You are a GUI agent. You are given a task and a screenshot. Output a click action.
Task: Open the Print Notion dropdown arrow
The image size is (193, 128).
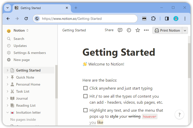pos(185,30)
